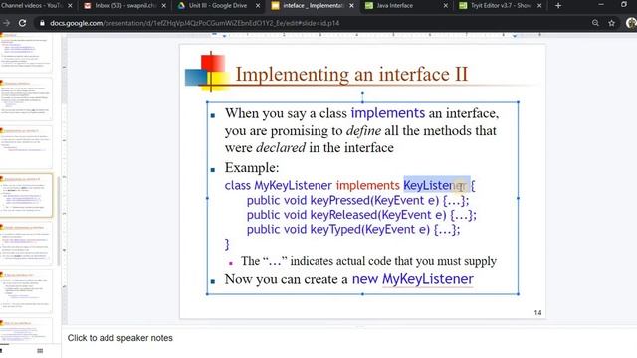Click the italic word define
This screenshot has height=358, width=637.
click(363, 130)
